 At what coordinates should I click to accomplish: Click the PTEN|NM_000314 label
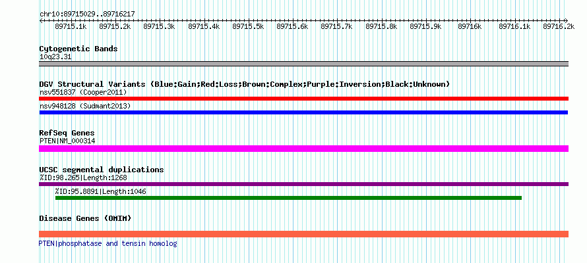tap(67, 141)
